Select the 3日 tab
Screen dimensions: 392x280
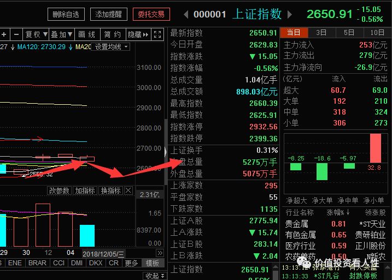pyautogui.click(x=321, y=32)
